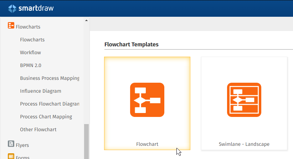293x159 pixels.
Task: Open the Flowcharts subcategory
Action: point(32,40)
